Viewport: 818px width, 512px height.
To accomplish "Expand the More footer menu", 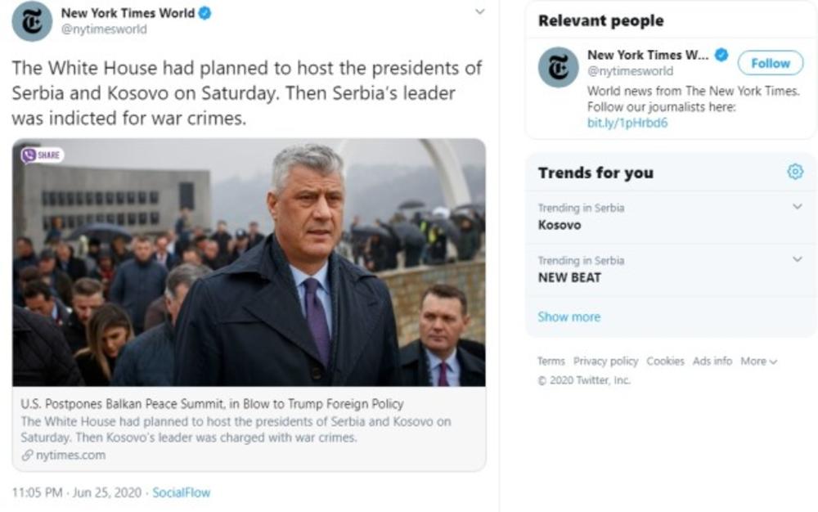I will pyautogui.click(x=758, y=361).
